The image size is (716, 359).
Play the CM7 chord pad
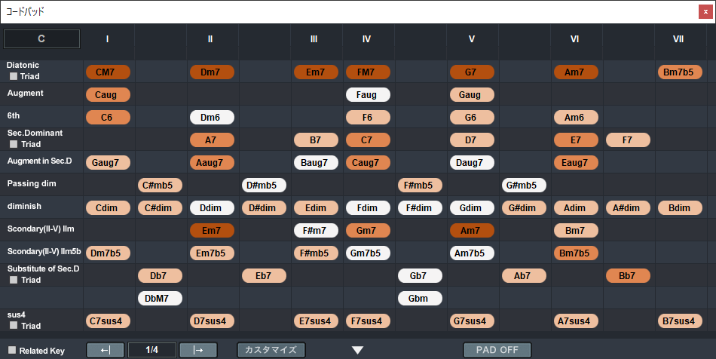coord(108,72)
